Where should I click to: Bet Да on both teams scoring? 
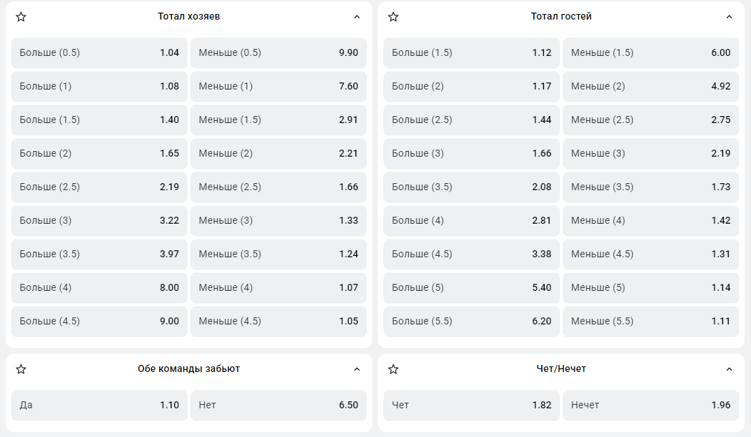coord(99,406)
